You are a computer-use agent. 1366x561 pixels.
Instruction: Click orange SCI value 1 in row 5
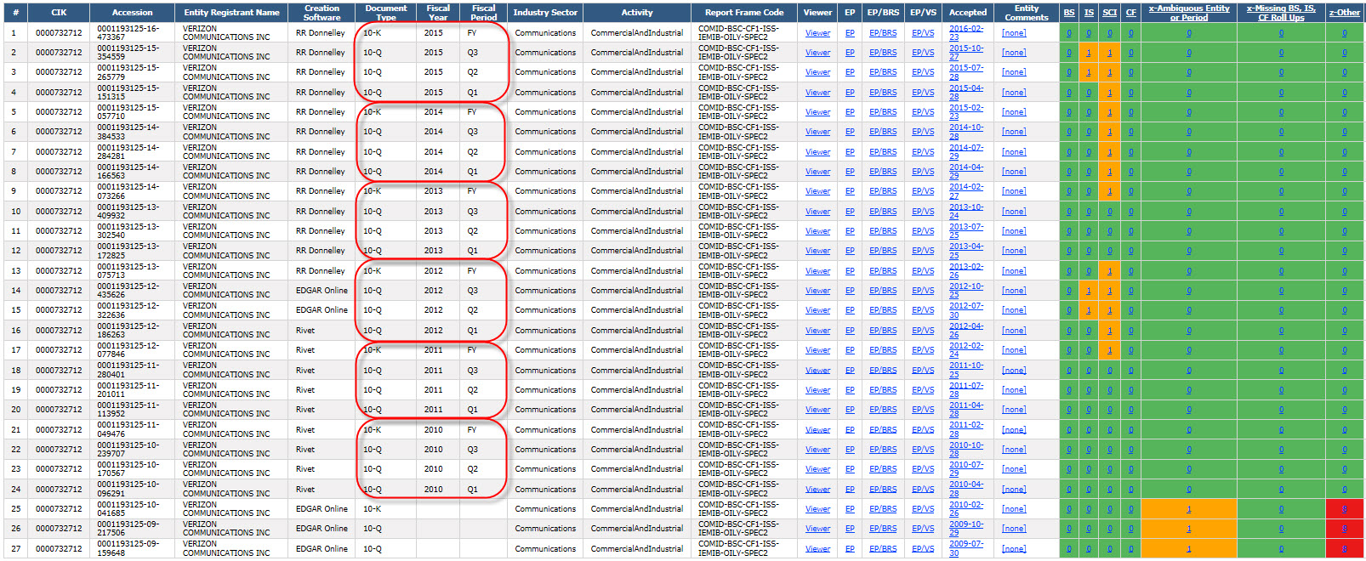[x=1110, y=112]
